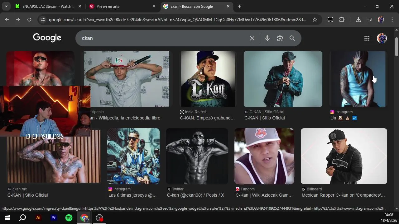Screen dimensions: 399x224
Task: Open Spotify from the taskbar
Action: 69,218
